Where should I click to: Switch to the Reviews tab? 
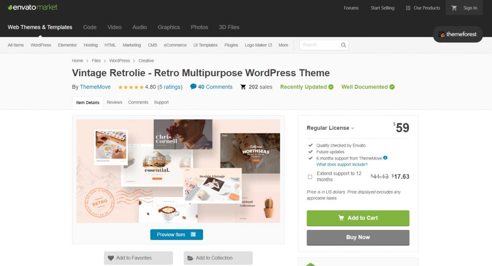[x=114, y=103]
